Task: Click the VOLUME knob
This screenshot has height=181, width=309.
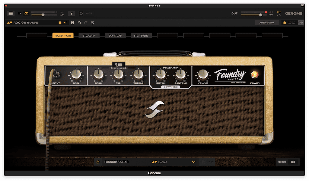Action: coord(203,74)
